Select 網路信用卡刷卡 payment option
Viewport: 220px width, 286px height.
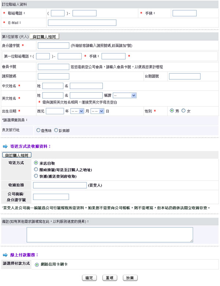(37, 265)
